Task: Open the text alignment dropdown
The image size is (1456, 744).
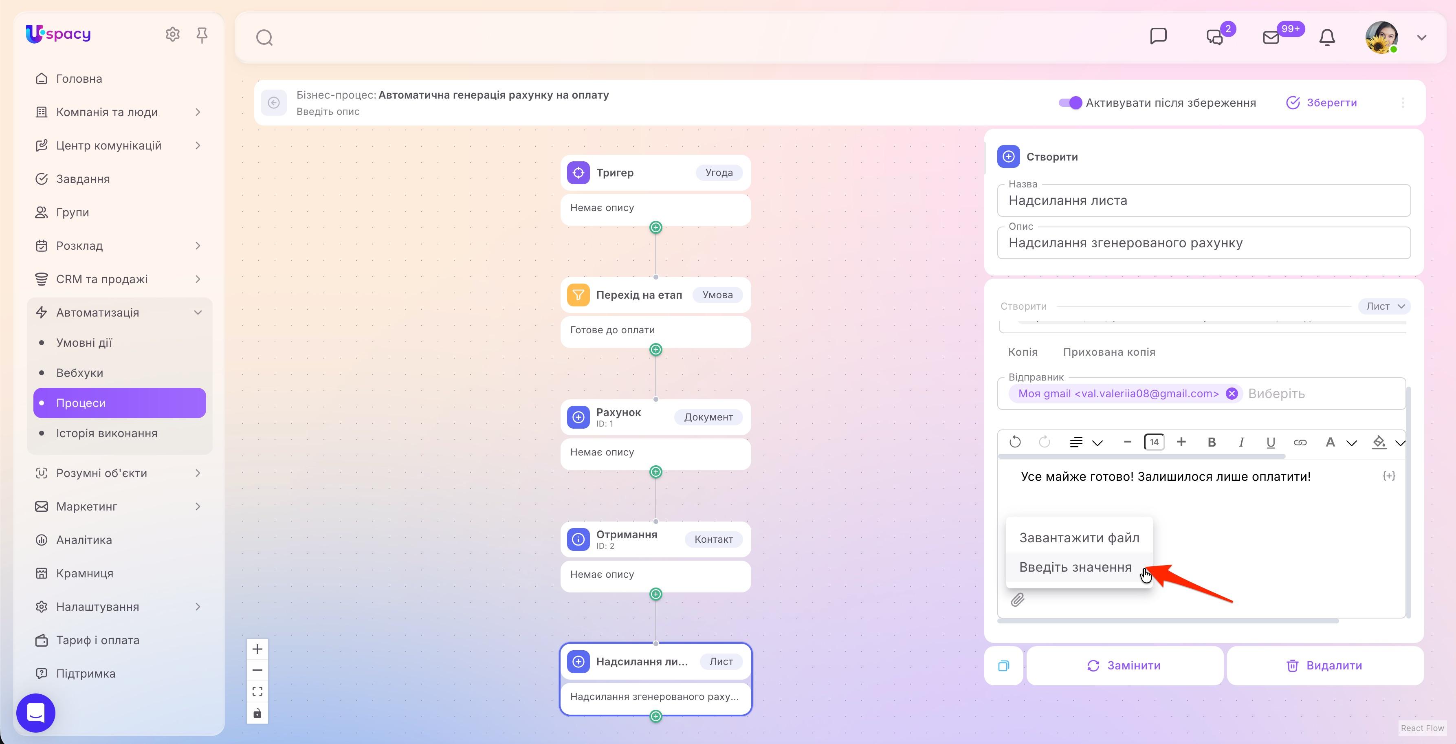Action: (1086, 442)
